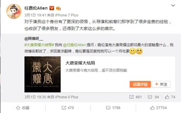Open 任嘉伦Allen profile avatar
The height and width of the screenshot is (113, 181).
click(14, 11)
